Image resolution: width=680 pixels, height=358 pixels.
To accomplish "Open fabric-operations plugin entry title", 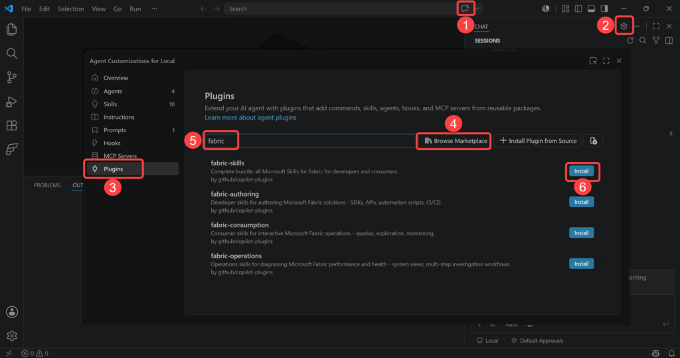I will 236,256.
